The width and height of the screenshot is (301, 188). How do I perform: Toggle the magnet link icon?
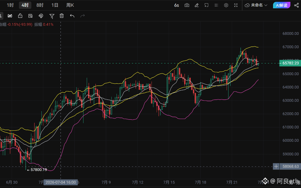click(41, 16)
